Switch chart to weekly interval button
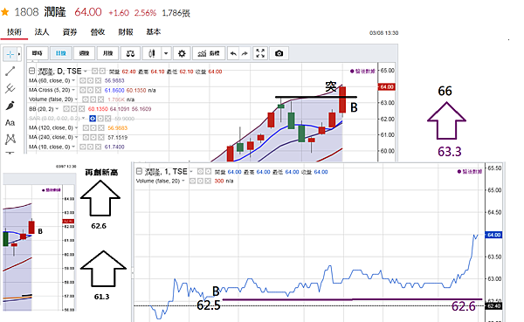The image size is (524, 322). 84,53
